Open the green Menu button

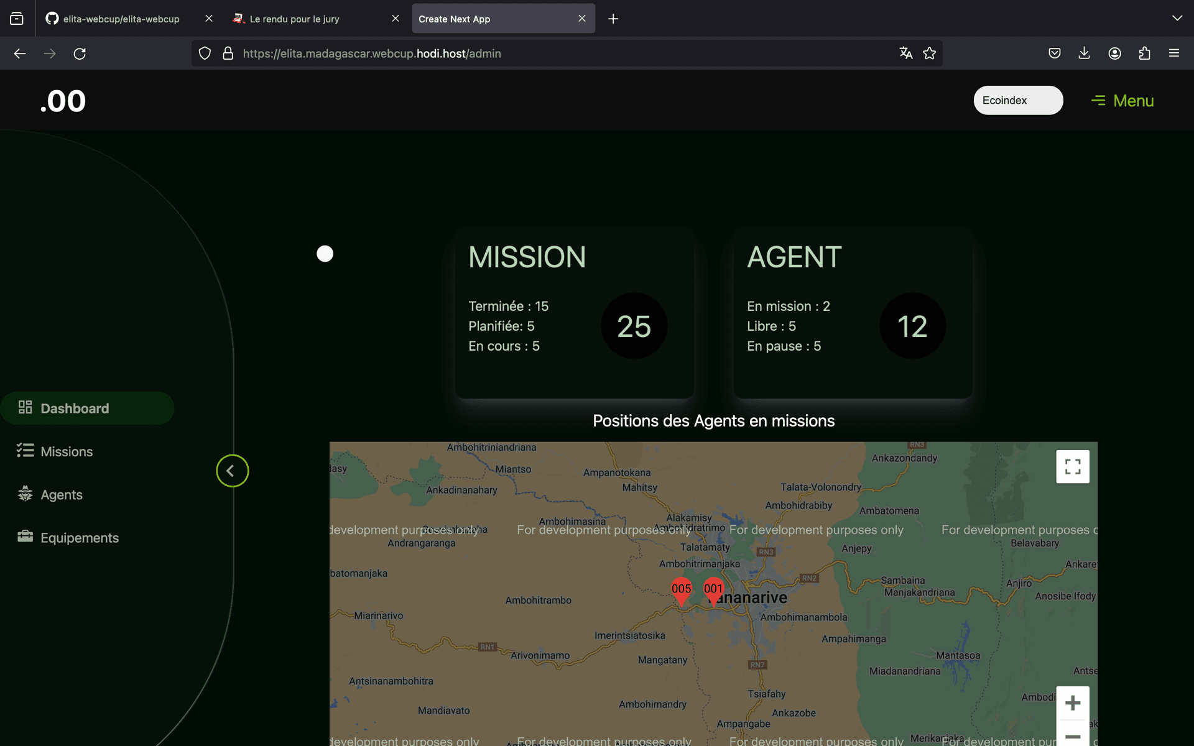[1122, 101]
